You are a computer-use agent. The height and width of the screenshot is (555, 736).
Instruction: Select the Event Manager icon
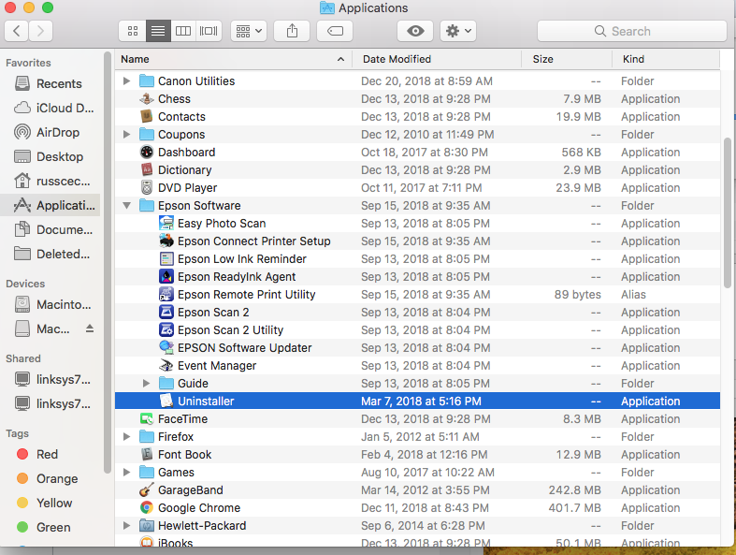(x=166, y=366)
